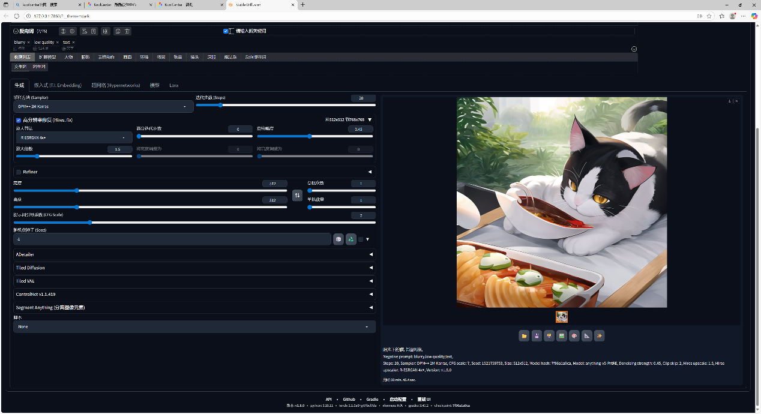The width and height of the screenshot is (761, 414).
Task: Expand the ControlNet v1.1.419 section
Action: coord(194,295)
